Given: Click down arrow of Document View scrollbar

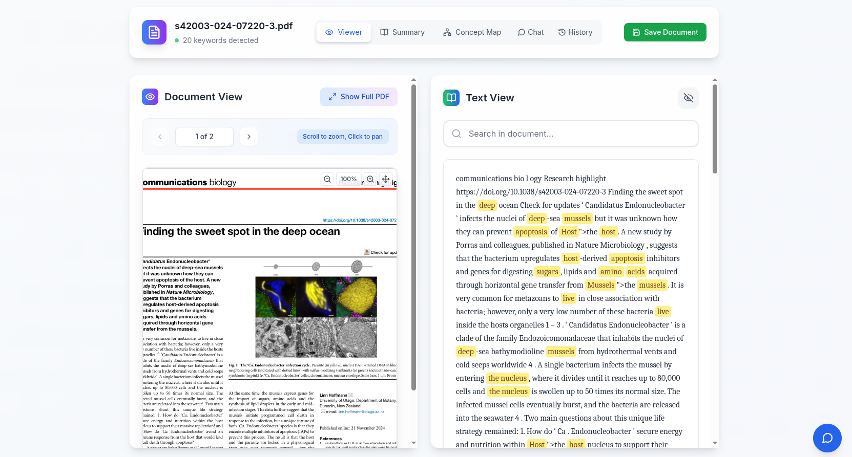Looking at the screenshot, I should [413, 443].
